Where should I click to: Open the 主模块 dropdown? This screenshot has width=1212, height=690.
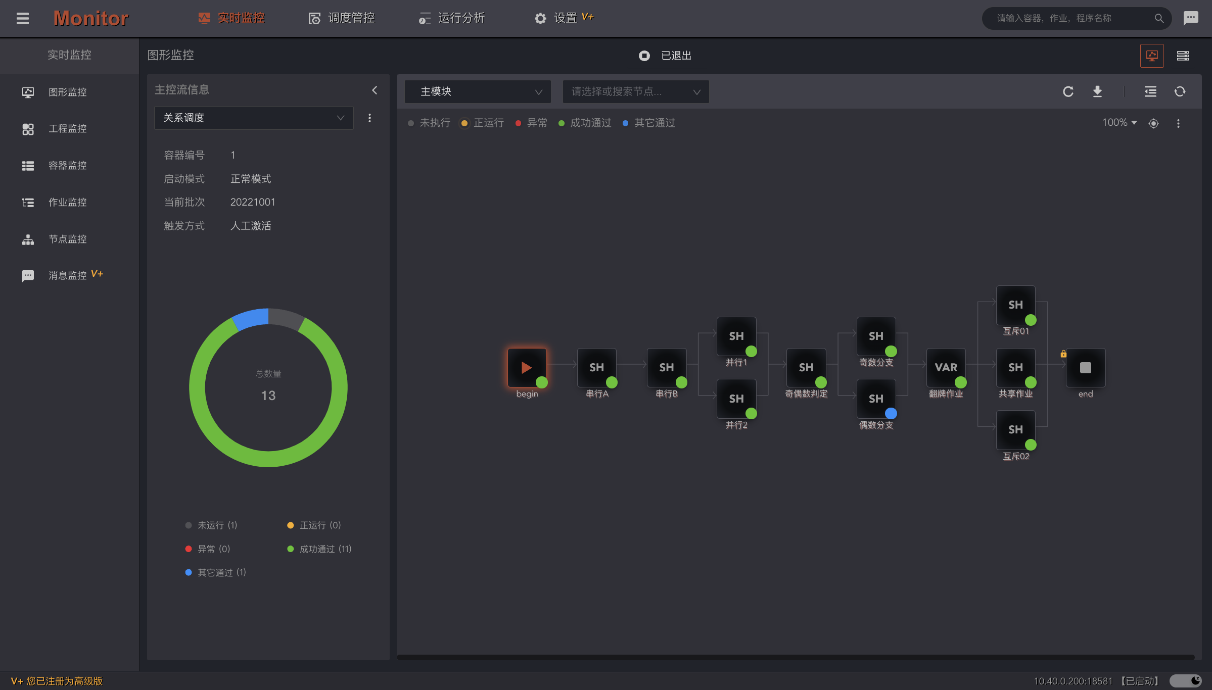[x=478, y=91]
